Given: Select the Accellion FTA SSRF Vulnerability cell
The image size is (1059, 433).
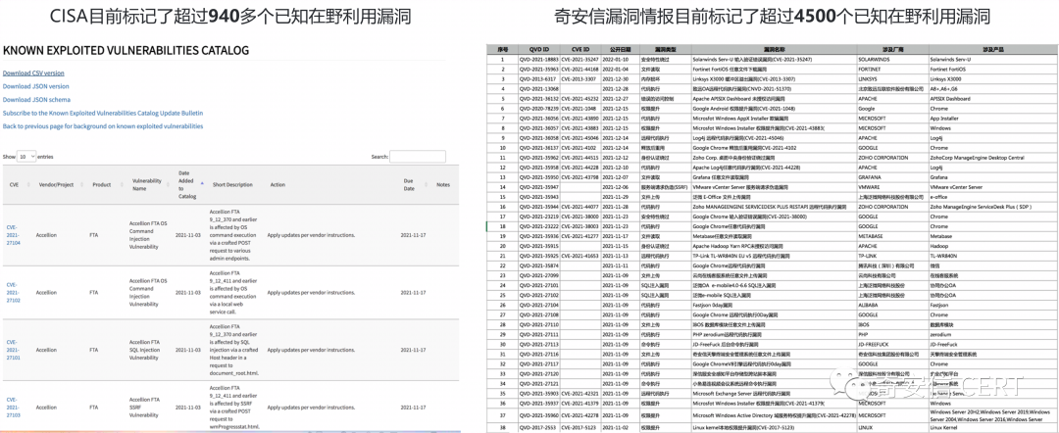Looking at the screenshot, I should coord(144,407).
